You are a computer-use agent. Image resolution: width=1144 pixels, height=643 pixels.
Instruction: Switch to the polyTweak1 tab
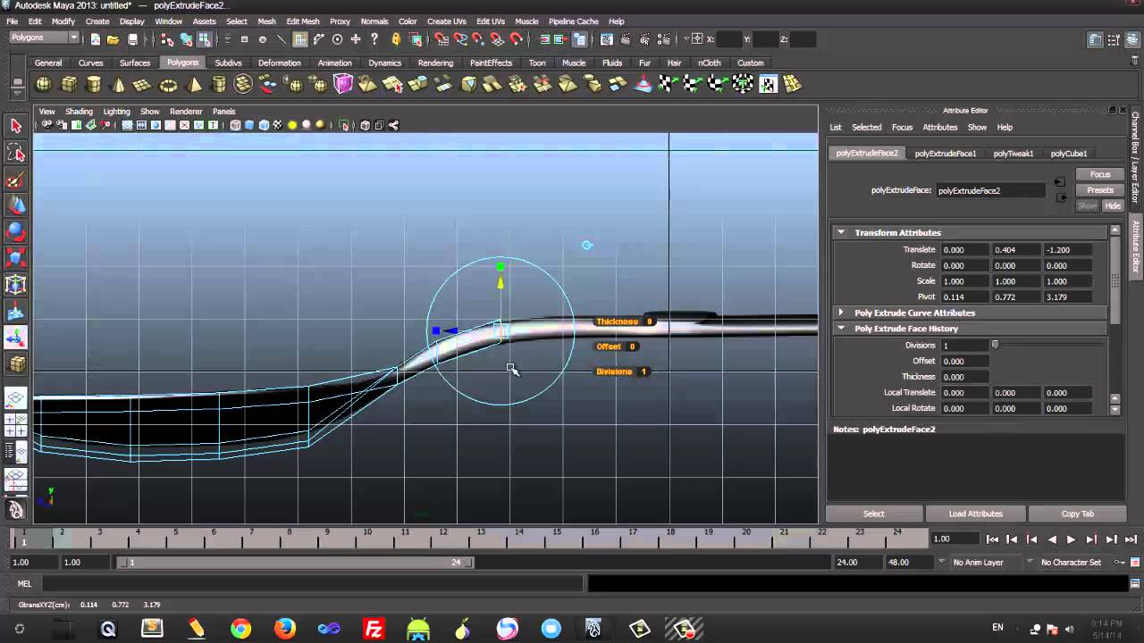pyautogui.click(x=1013, y=154)
